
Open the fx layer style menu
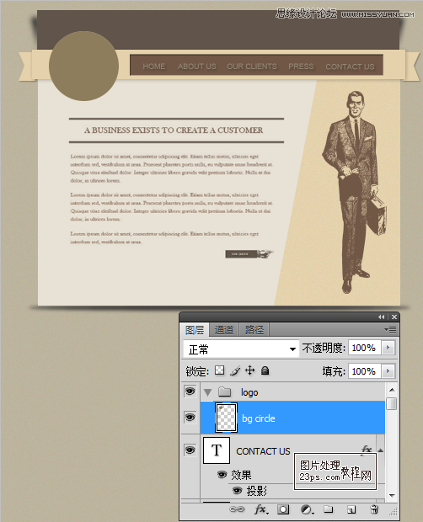pyautogui.click(x=261, y=509)
